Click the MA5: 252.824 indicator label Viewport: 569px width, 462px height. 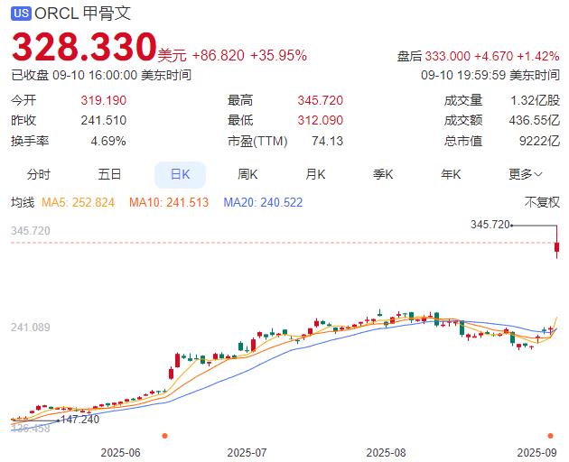coord(78,202)
